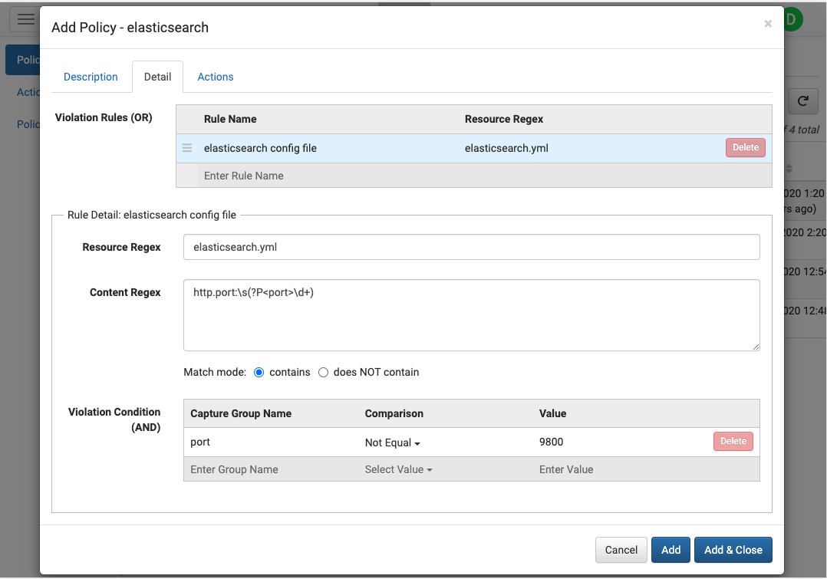The height and width of the screenshot is (579, 827).
Task: Open the hamburger menu behind the dialog
Action: click(25, 19)
